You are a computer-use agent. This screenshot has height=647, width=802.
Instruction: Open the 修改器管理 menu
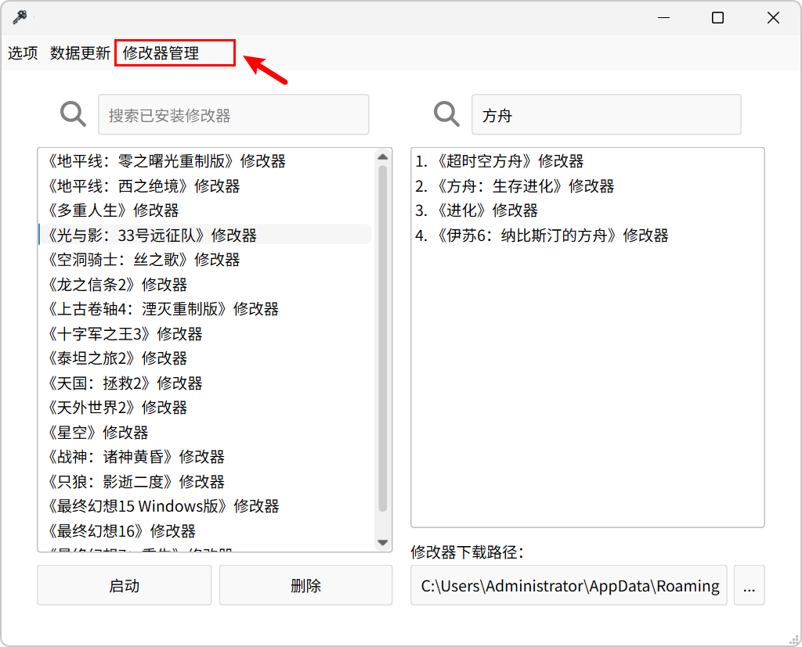click(161, 52)
